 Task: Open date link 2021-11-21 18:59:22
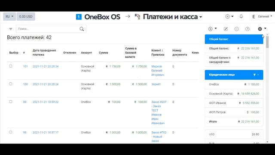pos(46,102)
